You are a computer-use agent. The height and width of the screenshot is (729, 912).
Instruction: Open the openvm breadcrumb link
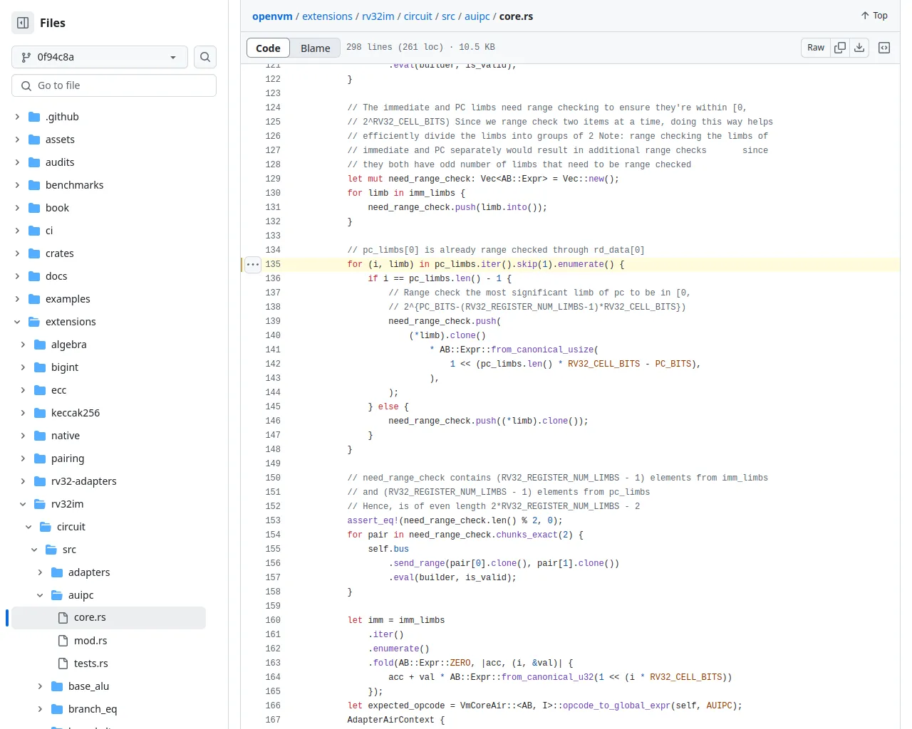272,16
